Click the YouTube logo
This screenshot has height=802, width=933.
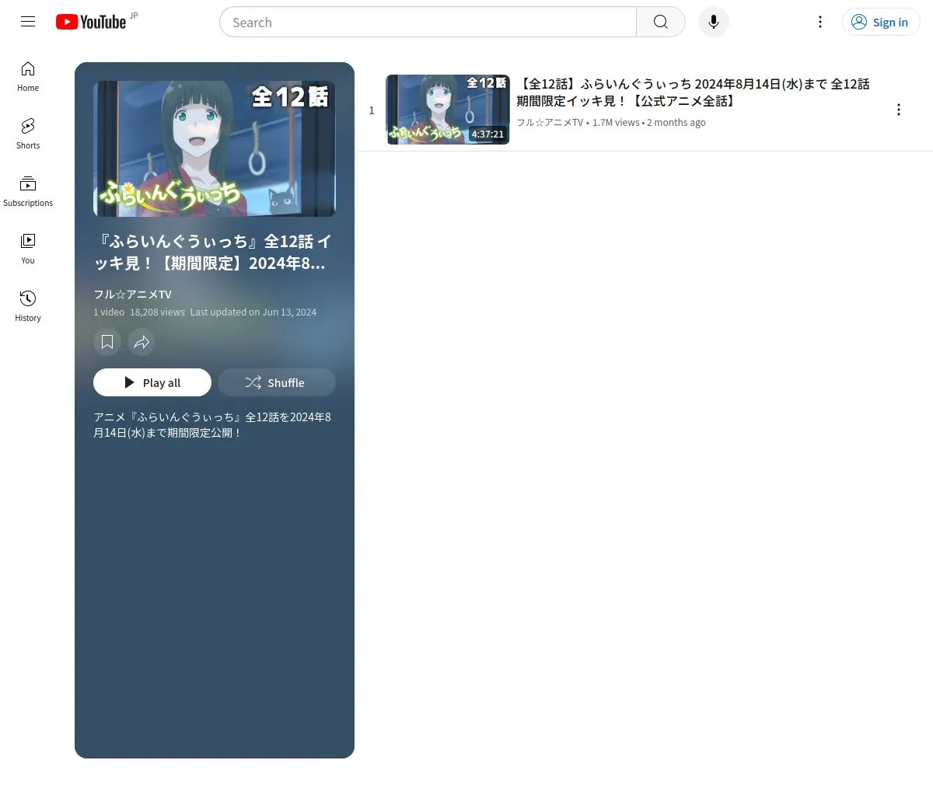(91, 22)
